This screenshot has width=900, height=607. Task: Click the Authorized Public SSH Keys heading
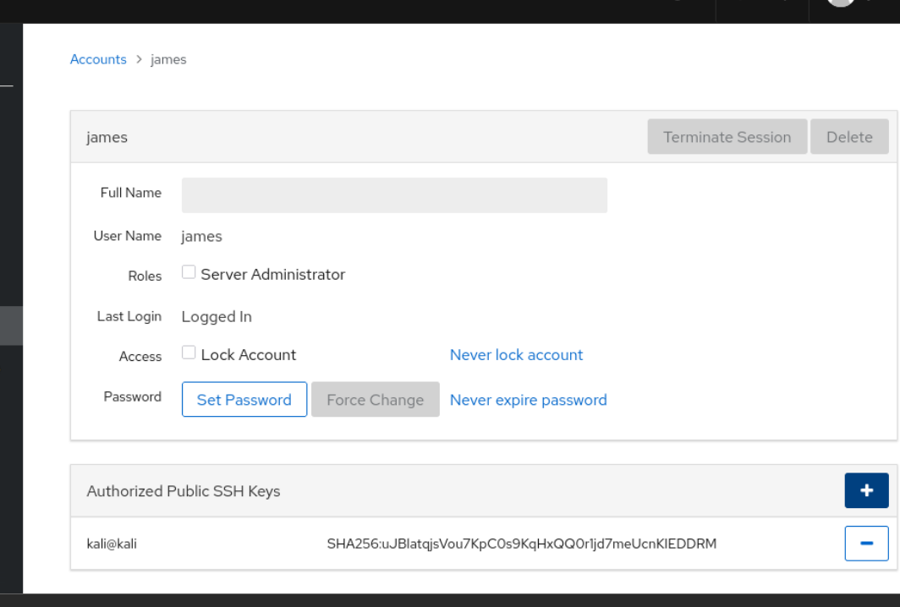(183, 491)
